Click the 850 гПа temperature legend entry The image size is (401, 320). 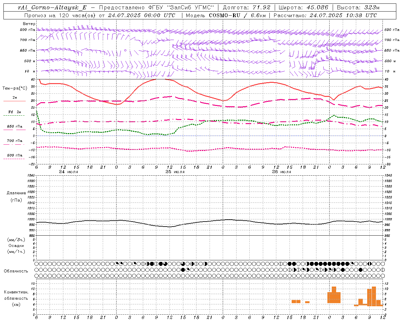click(15, 127)
